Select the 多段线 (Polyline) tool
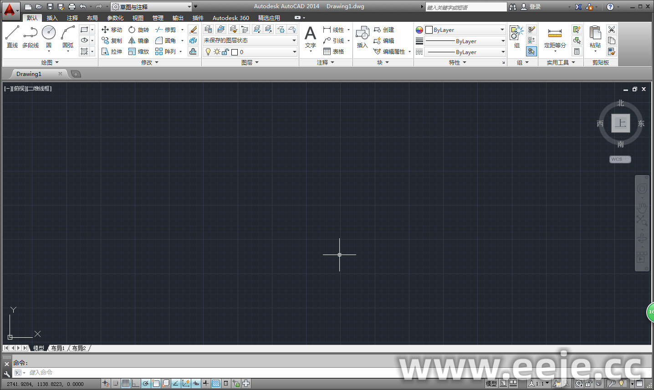The width and height of the screenshot is (654, 390). [31, 36]
